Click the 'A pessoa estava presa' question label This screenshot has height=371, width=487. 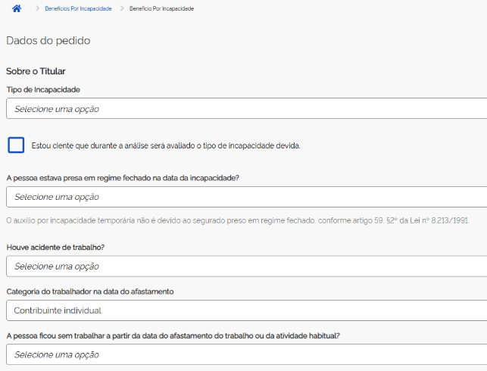pos(123,178)
